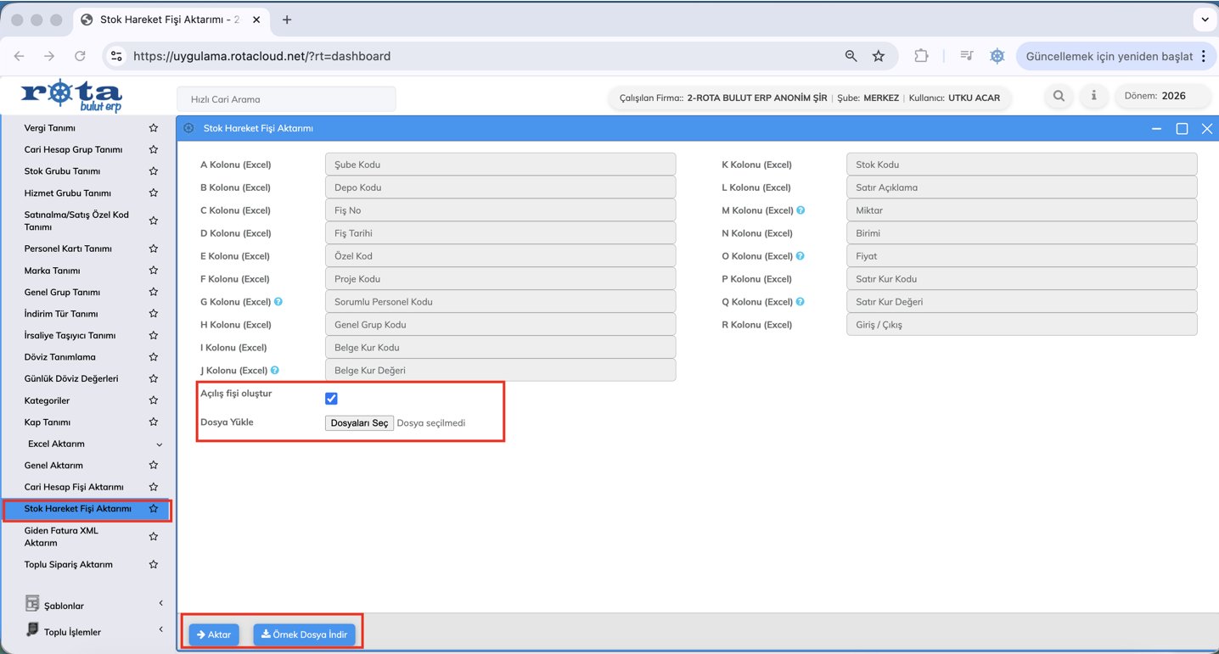This screenshot has height=654, width=1219.
Task: Open the info icon next to Dönem
Action: [1093, 97]
